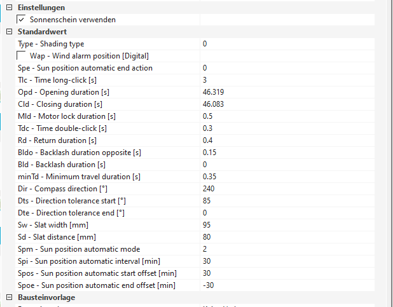
Task: Select the Spoe end offset value -30
Action: click(x=208, y=285)
